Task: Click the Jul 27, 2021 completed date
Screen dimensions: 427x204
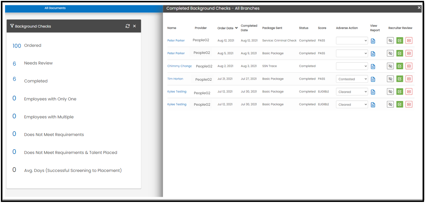Action: coord(248,79)
